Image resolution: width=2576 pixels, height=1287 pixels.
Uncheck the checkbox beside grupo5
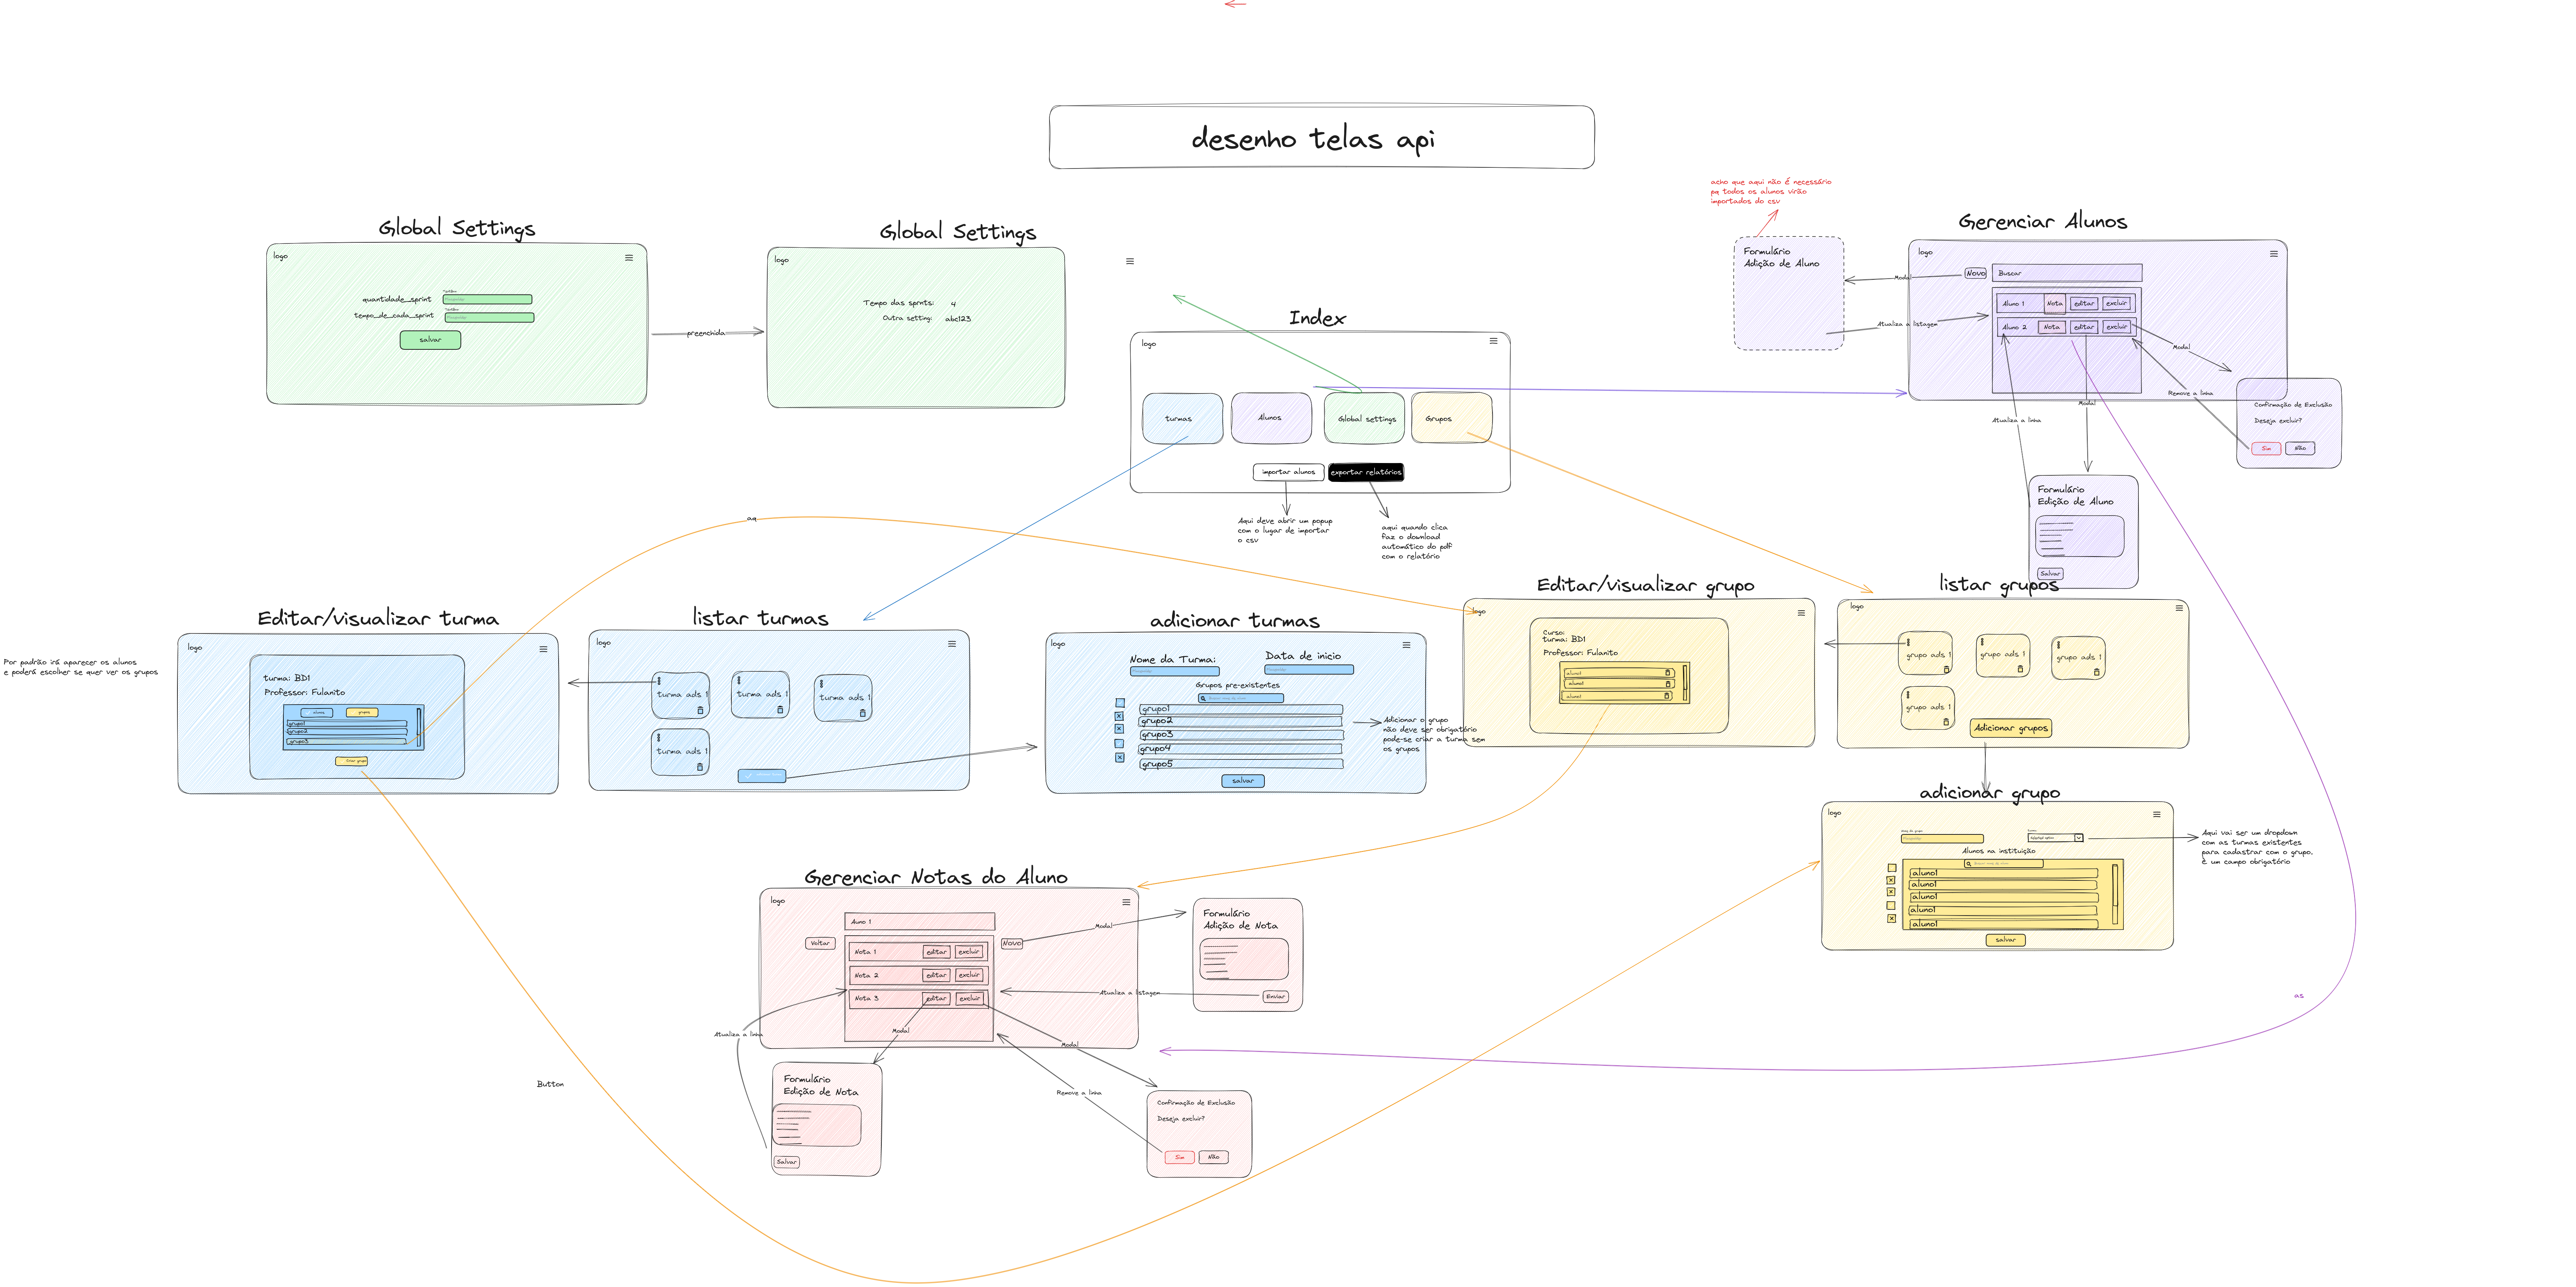[1120, 758]
